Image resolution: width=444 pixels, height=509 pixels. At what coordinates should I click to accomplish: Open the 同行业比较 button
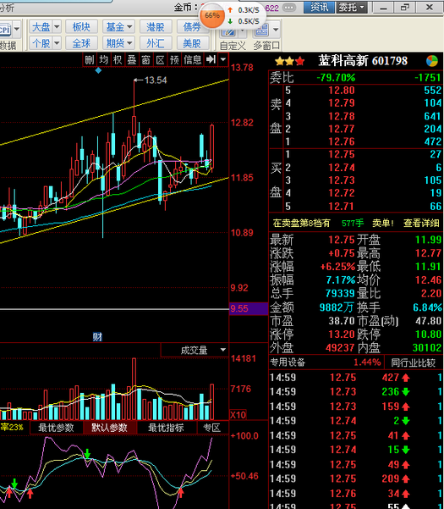point(413,362)
